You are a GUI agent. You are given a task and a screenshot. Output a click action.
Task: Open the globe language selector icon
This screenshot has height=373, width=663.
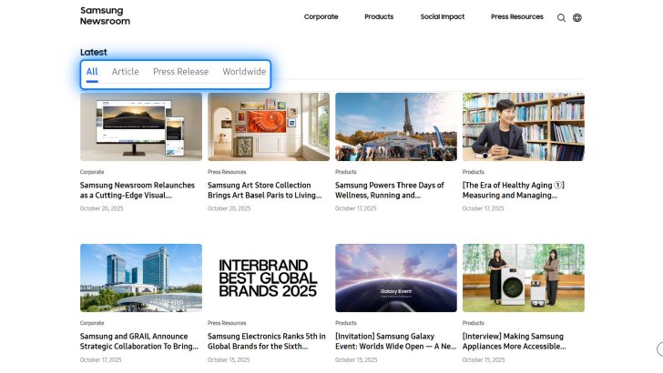[577, 18]
